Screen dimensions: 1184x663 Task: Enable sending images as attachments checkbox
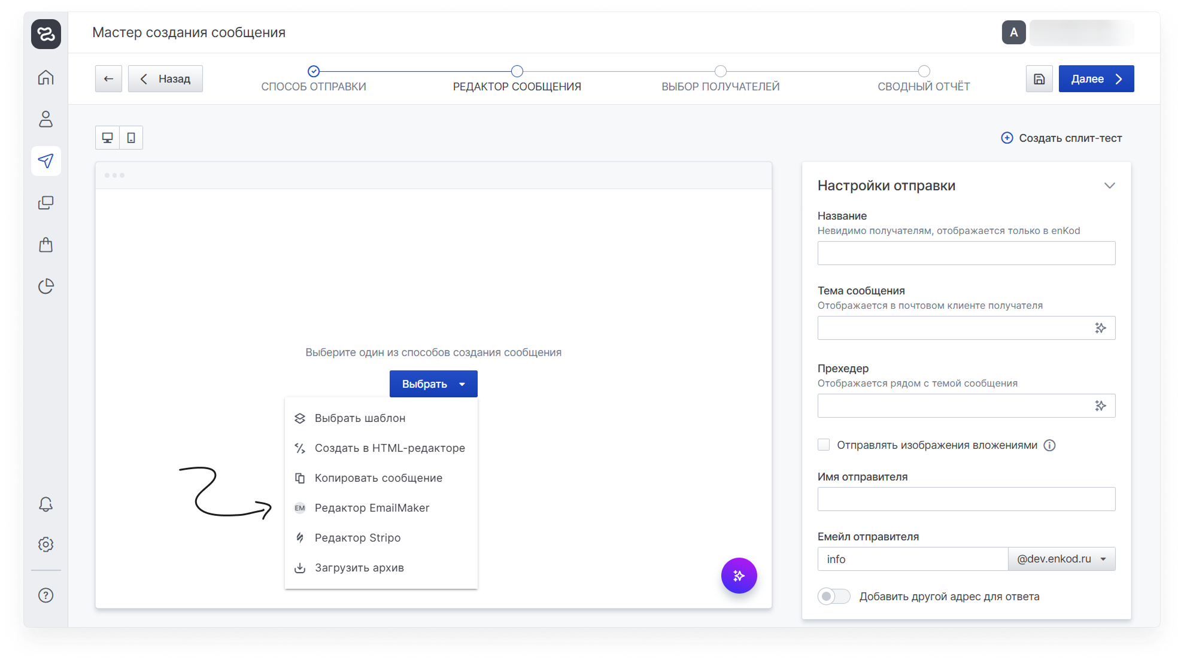click(824, 445)
